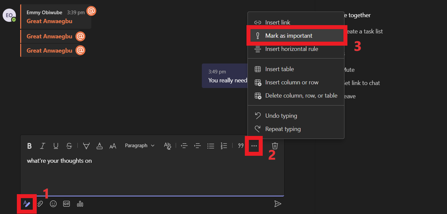This screenshot has height=214, width=447.
Task: Delete the draft message
Action: point(275,146)
